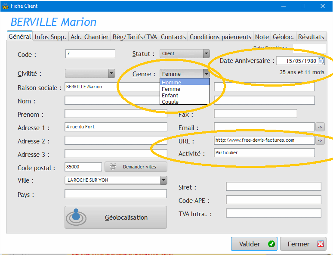The height and width of the screenshot is (255, 333).
Task: Click the Email input field
Action: pyautogui.click(x=265, y=127)
